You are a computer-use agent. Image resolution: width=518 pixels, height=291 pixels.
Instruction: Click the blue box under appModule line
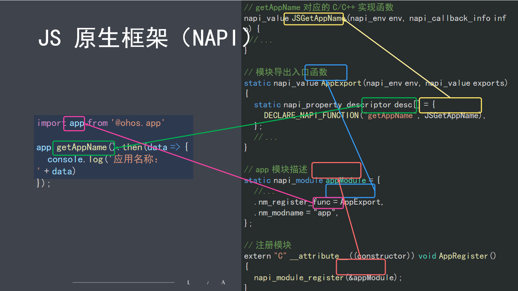(x=350, y=190)
